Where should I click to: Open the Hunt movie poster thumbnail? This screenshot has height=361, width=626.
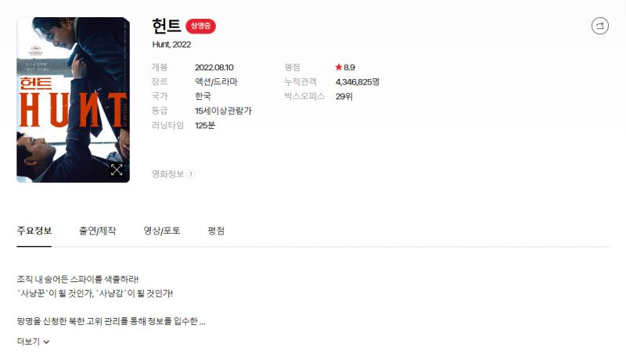(x=73, y=99)
